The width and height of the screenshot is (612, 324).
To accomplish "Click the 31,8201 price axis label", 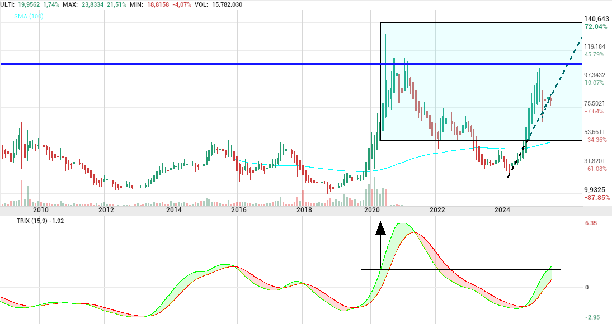I will (595, 161).
